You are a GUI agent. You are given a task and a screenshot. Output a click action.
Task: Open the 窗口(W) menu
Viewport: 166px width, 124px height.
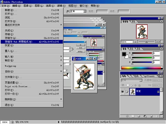pos(84,6)
